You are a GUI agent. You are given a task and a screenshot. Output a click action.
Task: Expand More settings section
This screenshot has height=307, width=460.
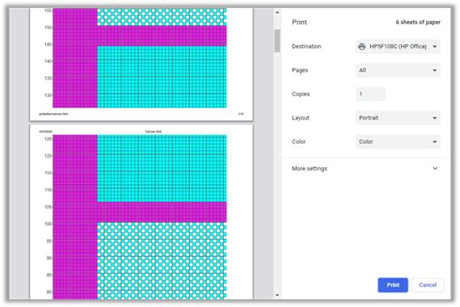tap(365, 169)
